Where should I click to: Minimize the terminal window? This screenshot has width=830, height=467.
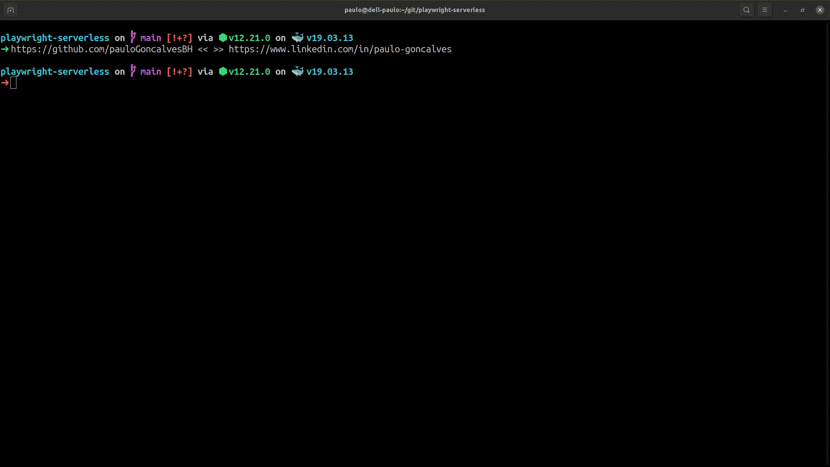785,10
